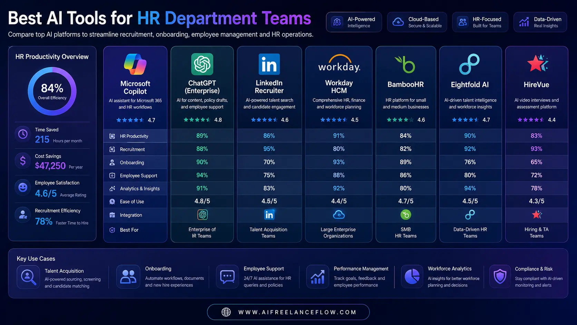Click HireVue 4.4 star rating
The image size is (577, 325).
537,120
